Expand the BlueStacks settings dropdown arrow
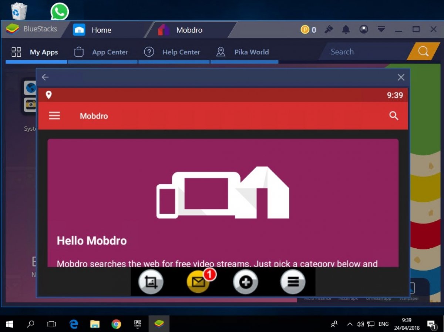444x332 pixels. [381, 29]
